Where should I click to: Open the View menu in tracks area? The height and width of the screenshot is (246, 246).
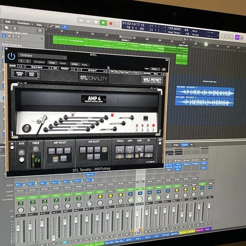point(41,25)
